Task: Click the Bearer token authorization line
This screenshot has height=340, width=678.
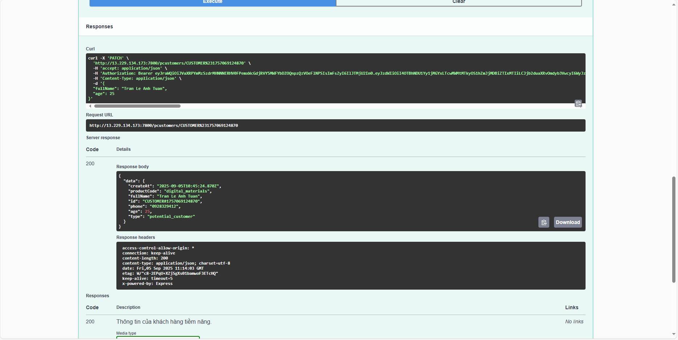Action: (326, 73)
